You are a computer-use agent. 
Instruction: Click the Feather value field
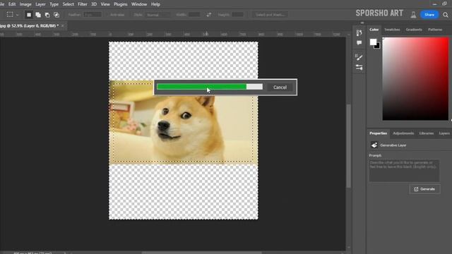tap(93, 15)
